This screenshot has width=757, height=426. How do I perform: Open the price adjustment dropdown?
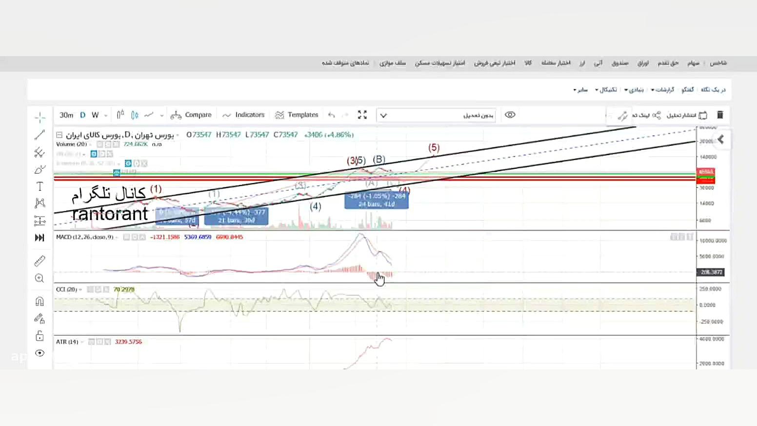437,115
